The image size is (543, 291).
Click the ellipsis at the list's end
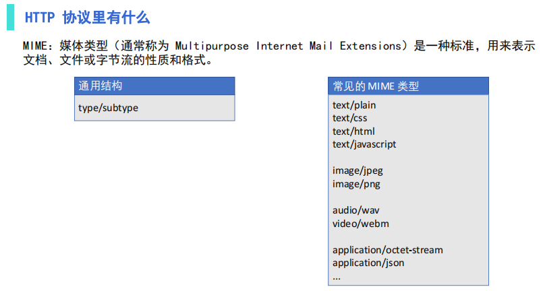tap(337, 276)
